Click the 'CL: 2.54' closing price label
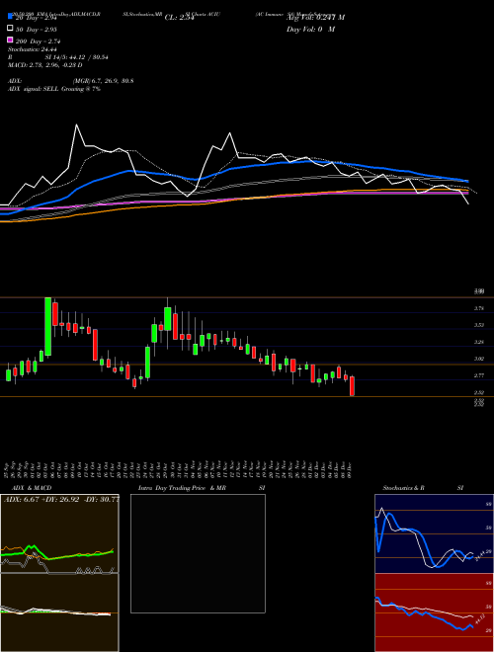494x652 pixels. point(180,18)
